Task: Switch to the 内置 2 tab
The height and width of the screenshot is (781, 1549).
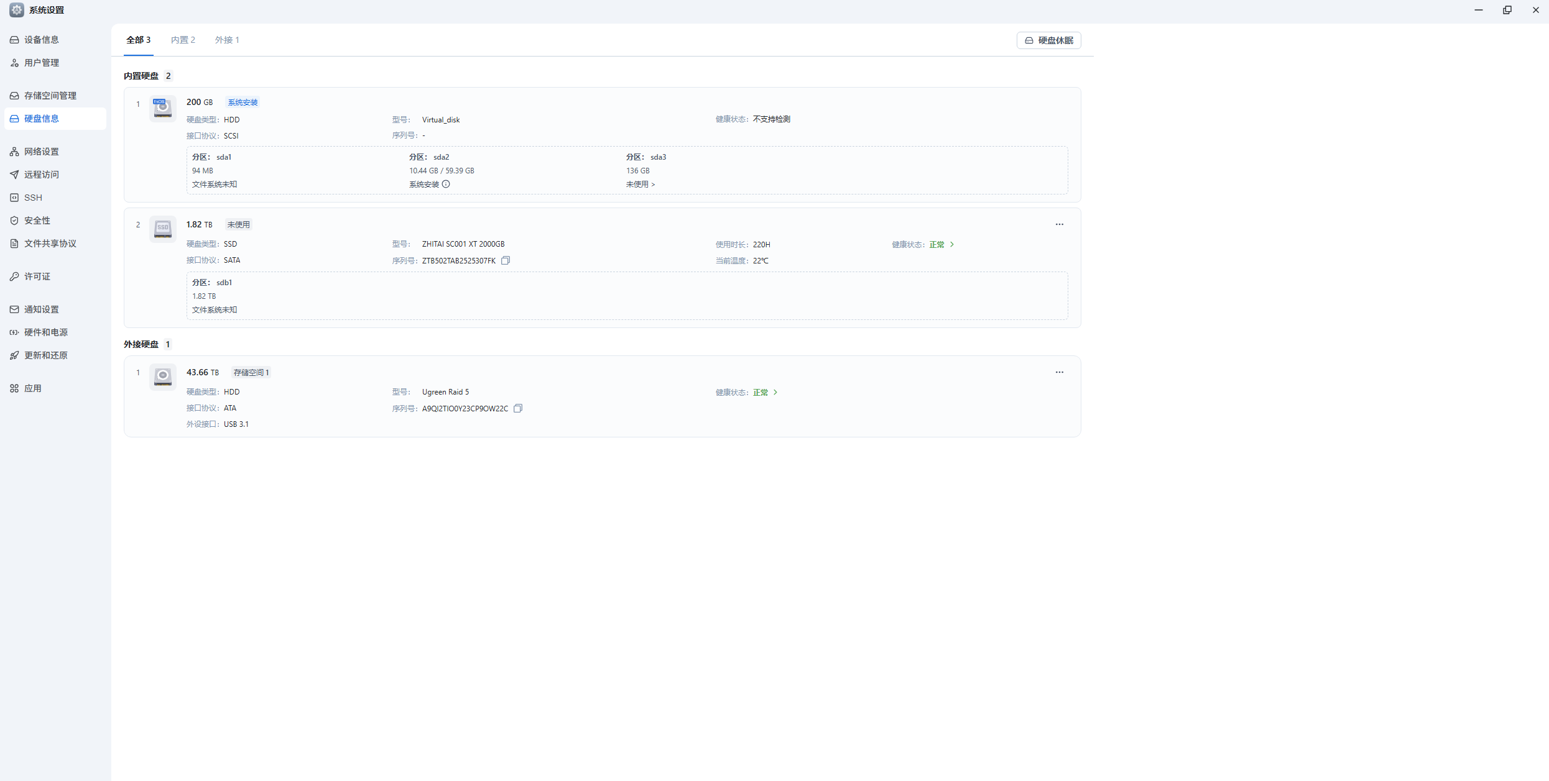Action: (183, 40)
